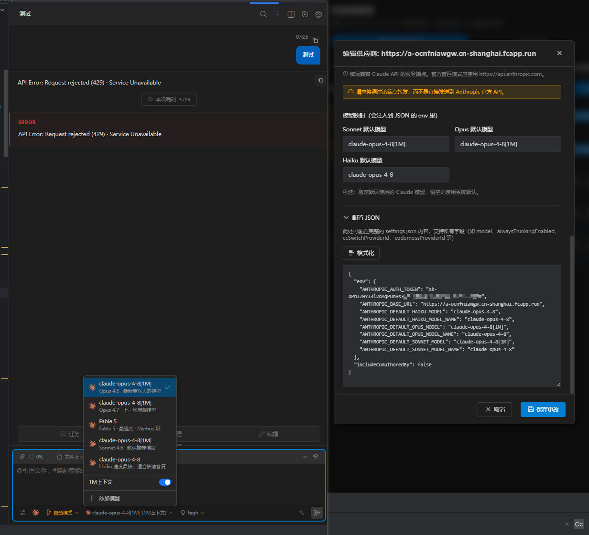Viewport: 589px width, 535px height.
Task: Click the Claude provider logo below input
Action: pyautogui.click(x=35, y=513)
